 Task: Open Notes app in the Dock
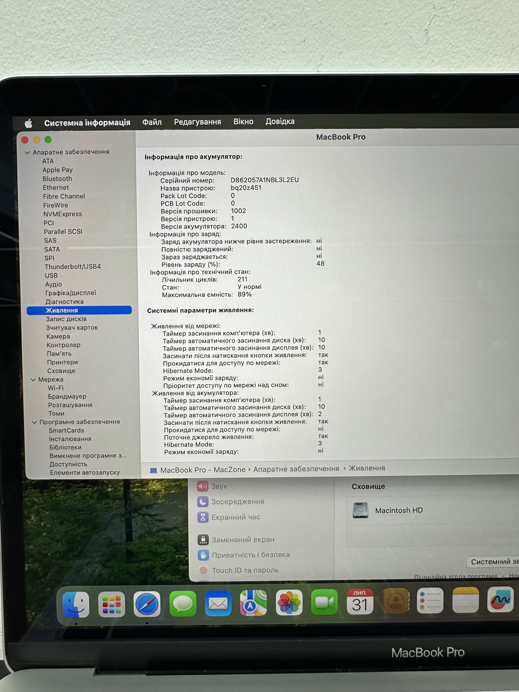coord(465,600)
